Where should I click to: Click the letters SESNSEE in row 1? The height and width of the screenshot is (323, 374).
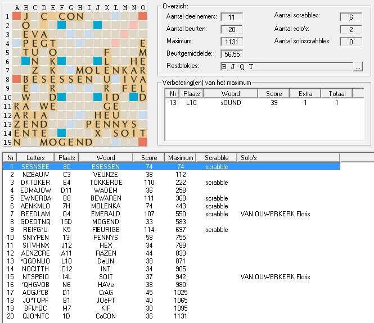click(35, 166)
